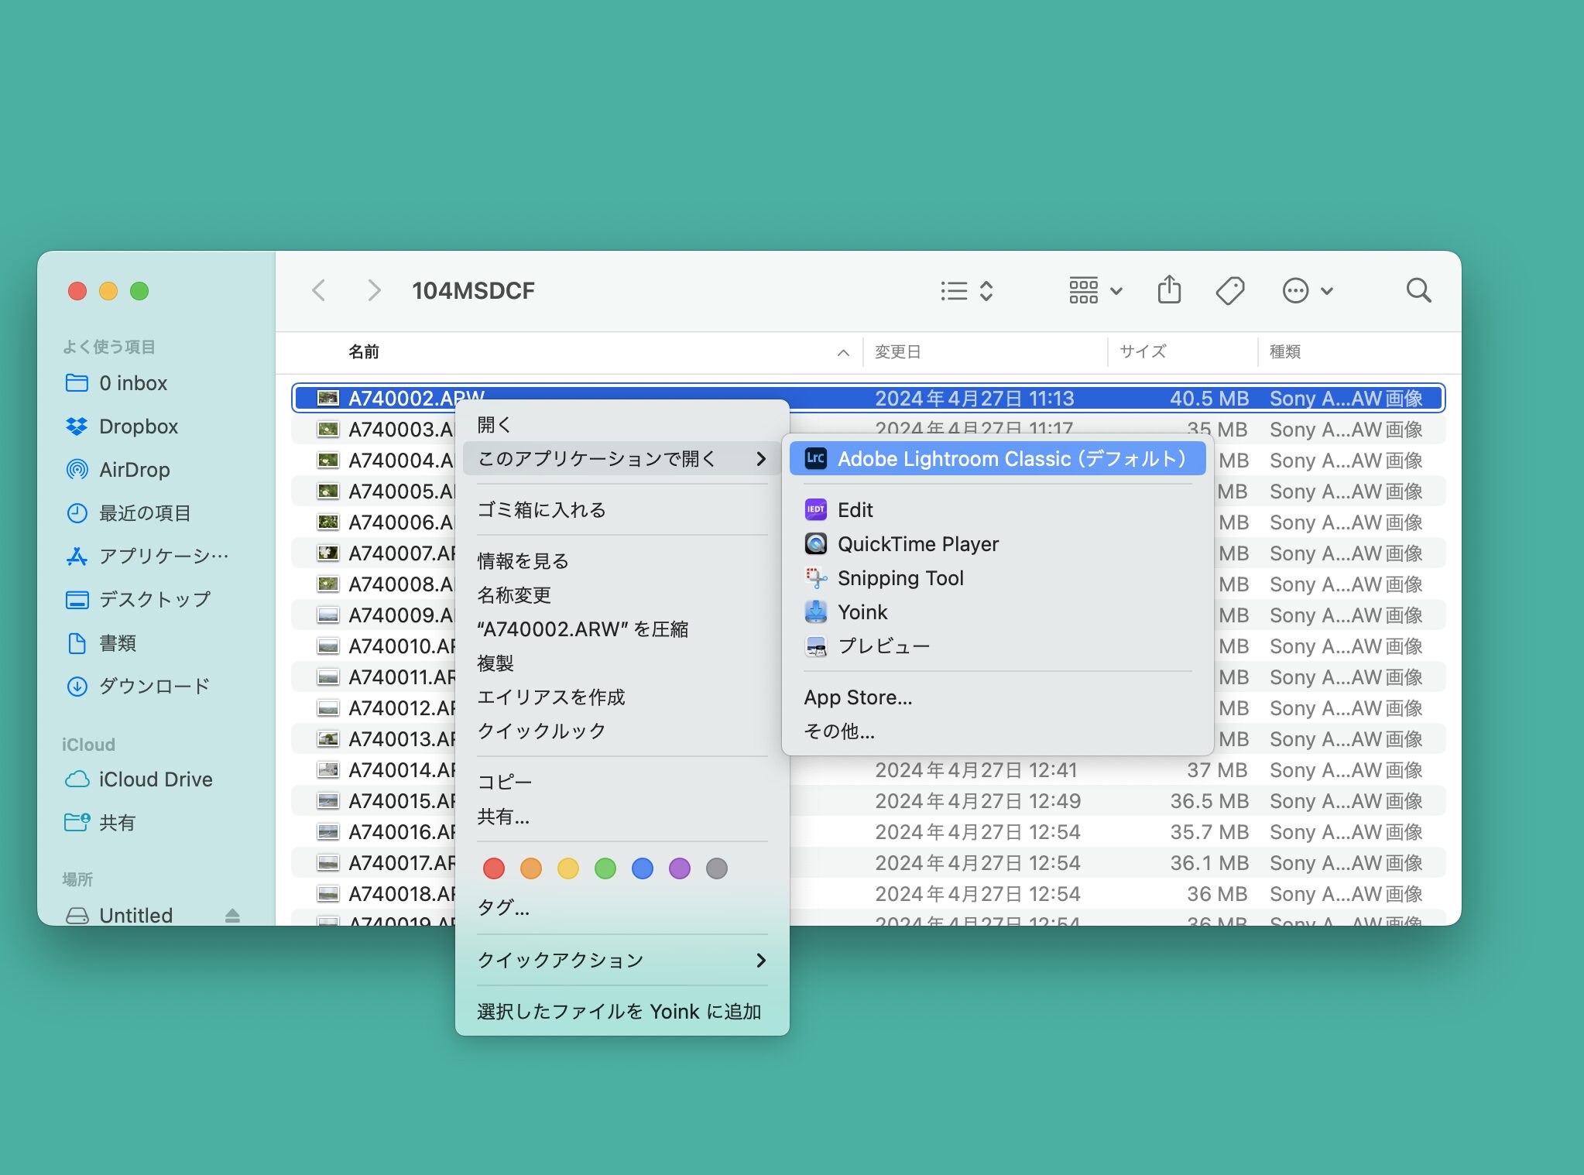Click date 2024年4月27日 12:49 cell
The height and width of the screenshot is (1175, 1584).
click(978, 801)
